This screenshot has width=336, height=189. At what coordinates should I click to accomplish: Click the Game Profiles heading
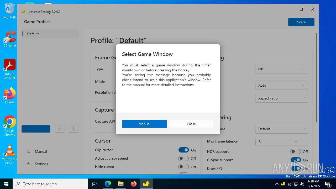[x=37, y=22]
